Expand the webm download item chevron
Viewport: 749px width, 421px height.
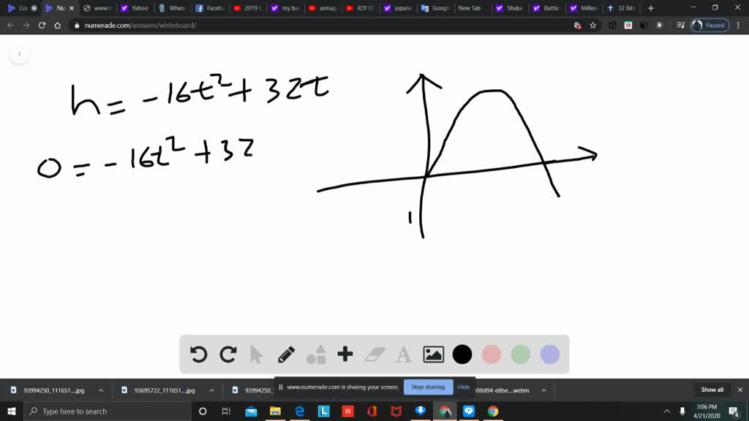(543, 390)
